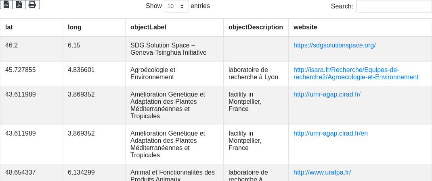Image resolution: width=432 pixels, height=181 pixels.
Task: Open the sdgsolutionspace.org link
Action: (x=334, y=45)
